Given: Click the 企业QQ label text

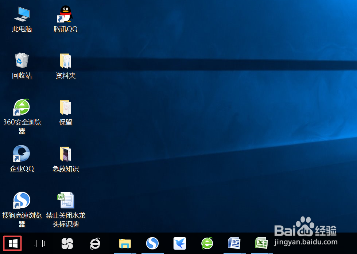Looking at the screenshot, I should tap(22, 169).
